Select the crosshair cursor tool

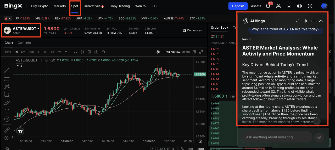7,62
